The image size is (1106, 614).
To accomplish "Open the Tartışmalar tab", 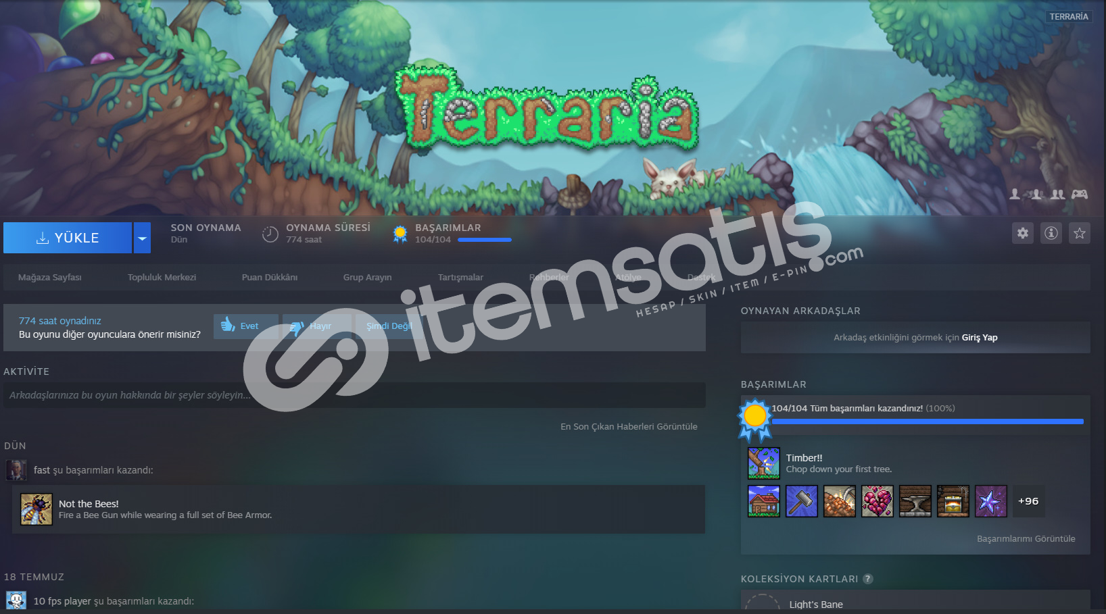I will coord(460,278).
